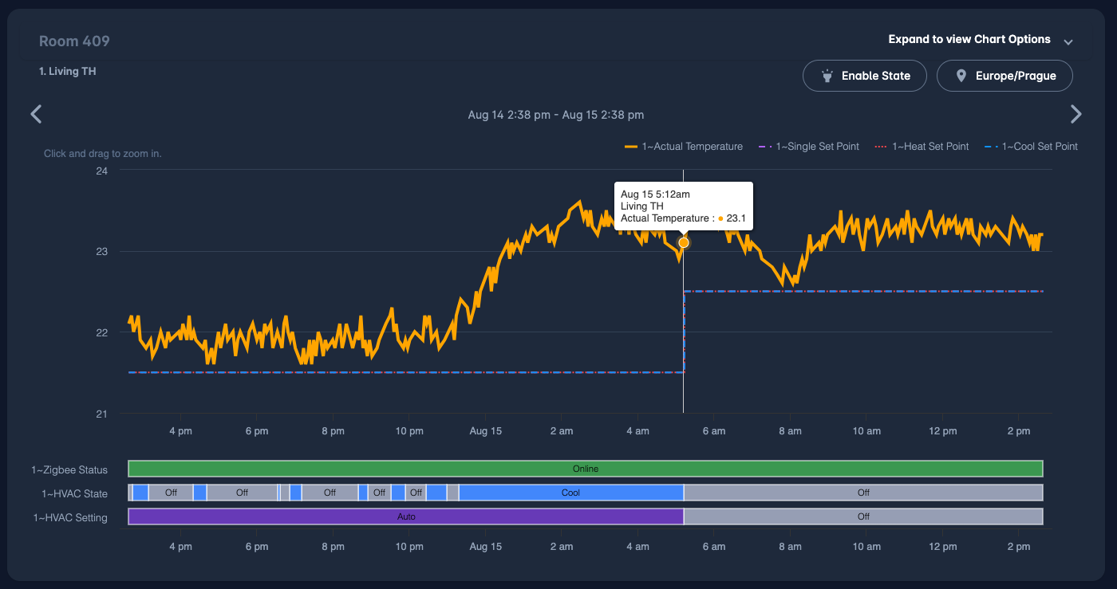Screen dimensions: 1117x589
Task: Select the long blue Cool HVAC state segment
Action: pos(570,493)
